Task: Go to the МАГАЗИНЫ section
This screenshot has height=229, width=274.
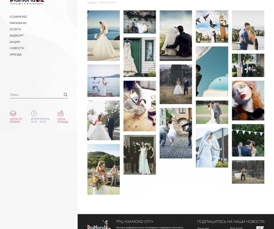Action: 18,23
